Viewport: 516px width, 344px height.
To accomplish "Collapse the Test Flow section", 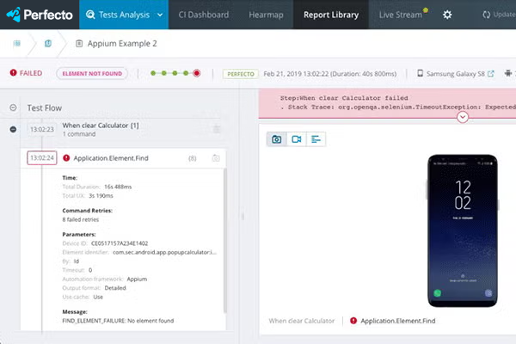I will click(x=13, y=107).
